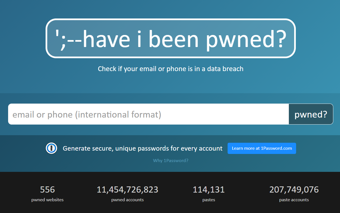
Task: Select the pwned accounts label text
Action: click(127, 200)
